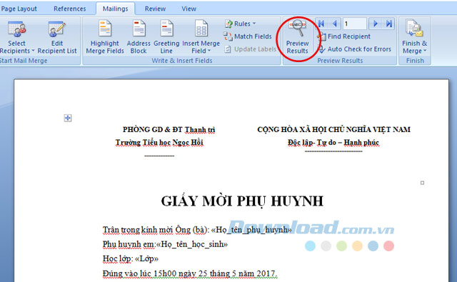Click the table move handle
Screen dimensions: 457x282
[68, 118]
